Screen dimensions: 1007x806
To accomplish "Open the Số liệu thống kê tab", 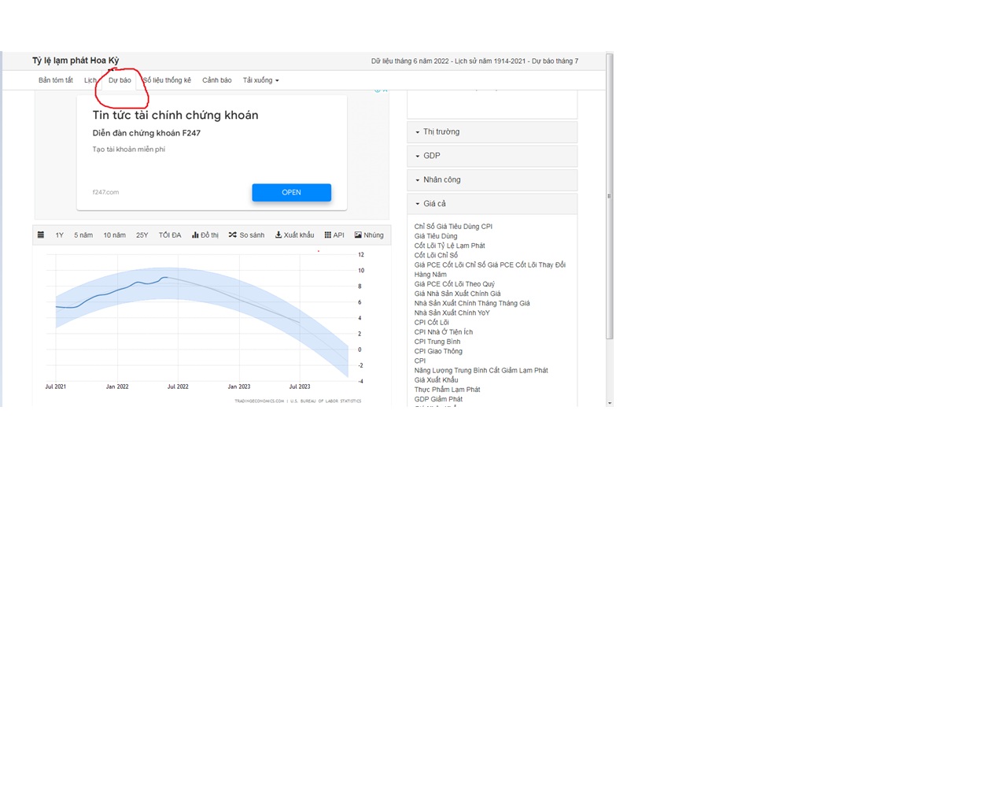I will (168, 80).
